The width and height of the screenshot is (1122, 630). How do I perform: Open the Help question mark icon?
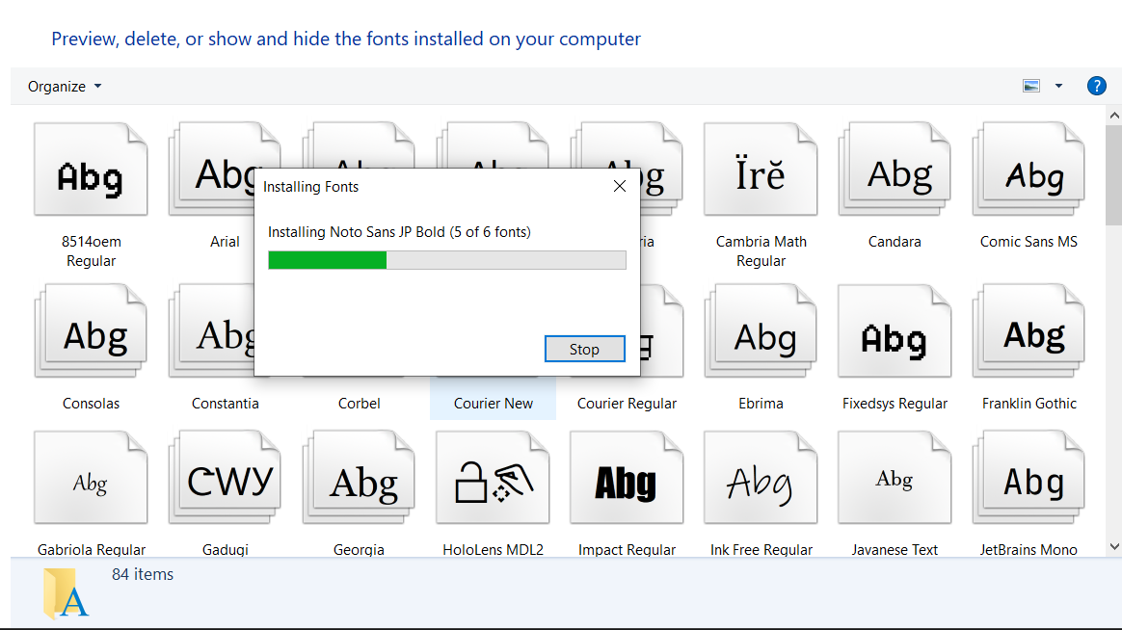pyautogui.click(x=1096, y=86)
